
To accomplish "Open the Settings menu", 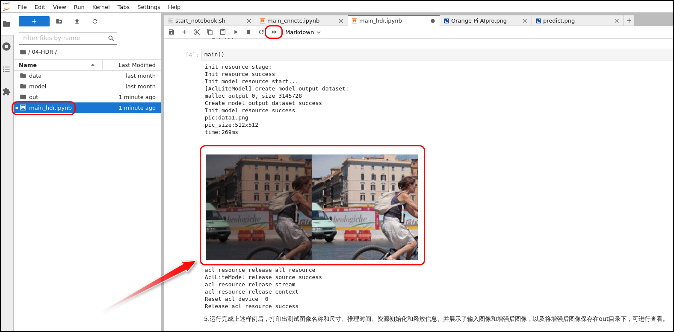I will (149, 7).
